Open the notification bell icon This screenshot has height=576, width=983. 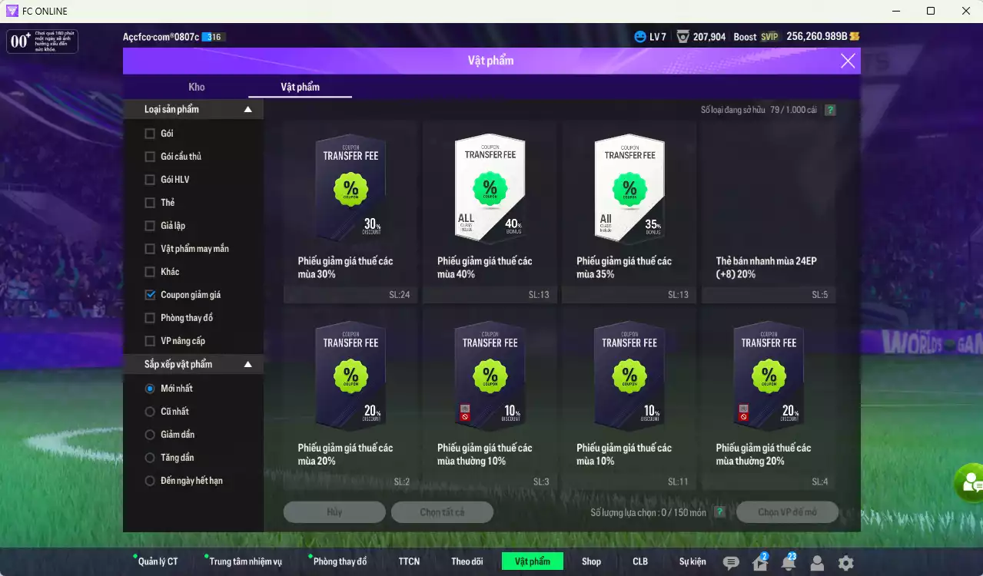[x=789, y=563]
